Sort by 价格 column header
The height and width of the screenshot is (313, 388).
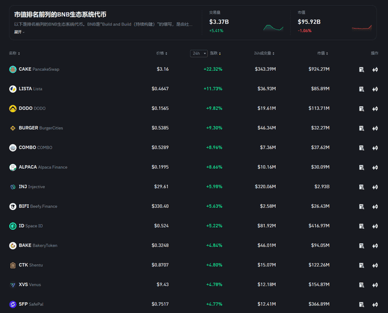pyautogui.click(x=161, y=53)
